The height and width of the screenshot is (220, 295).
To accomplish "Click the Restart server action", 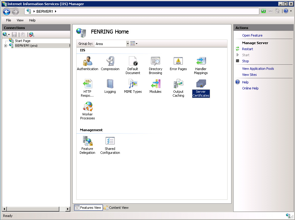I will pyautogui.click(x=247, y=49).
